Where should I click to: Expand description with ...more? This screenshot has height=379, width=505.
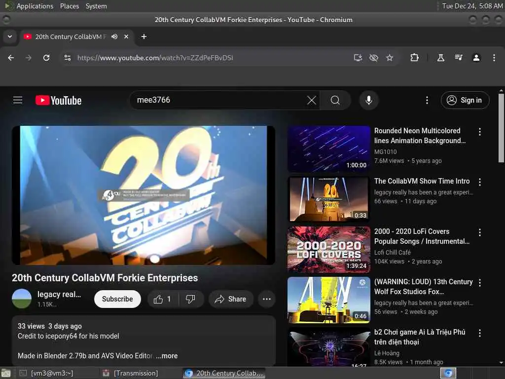tap(167, 356)
